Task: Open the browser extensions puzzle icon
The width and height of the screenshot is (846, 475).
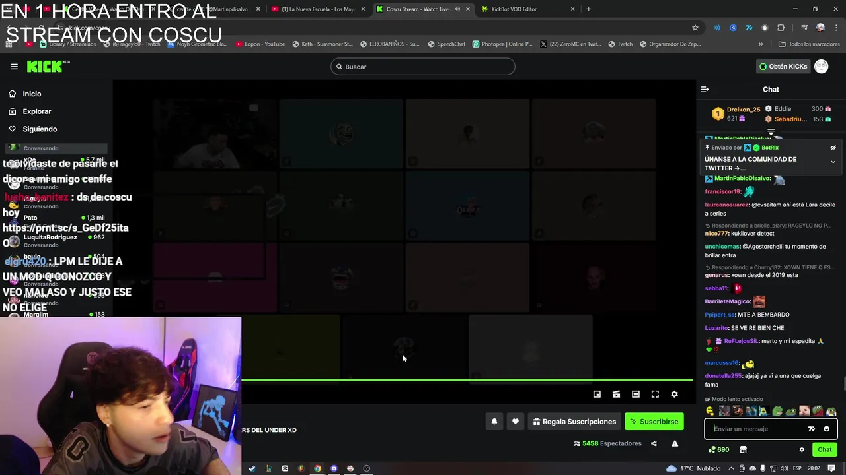Action: [781, 28]
